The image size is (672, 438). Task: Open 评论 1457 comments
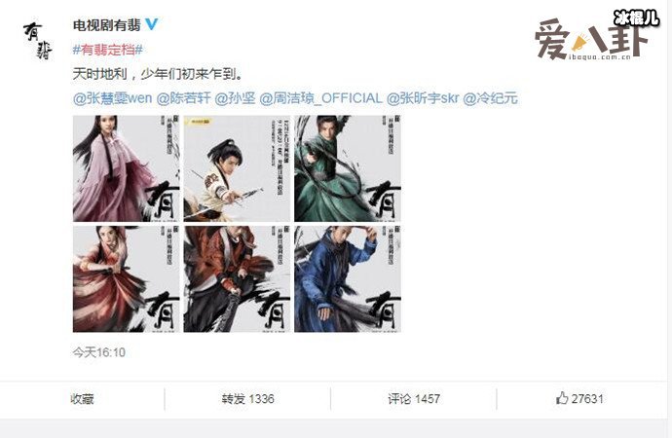pyautogui.click(x=414, y=399)
